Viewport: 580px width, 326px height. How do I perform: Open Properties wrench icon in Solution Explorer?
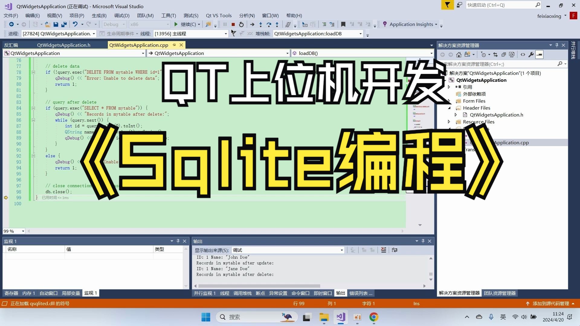[531, 55]
